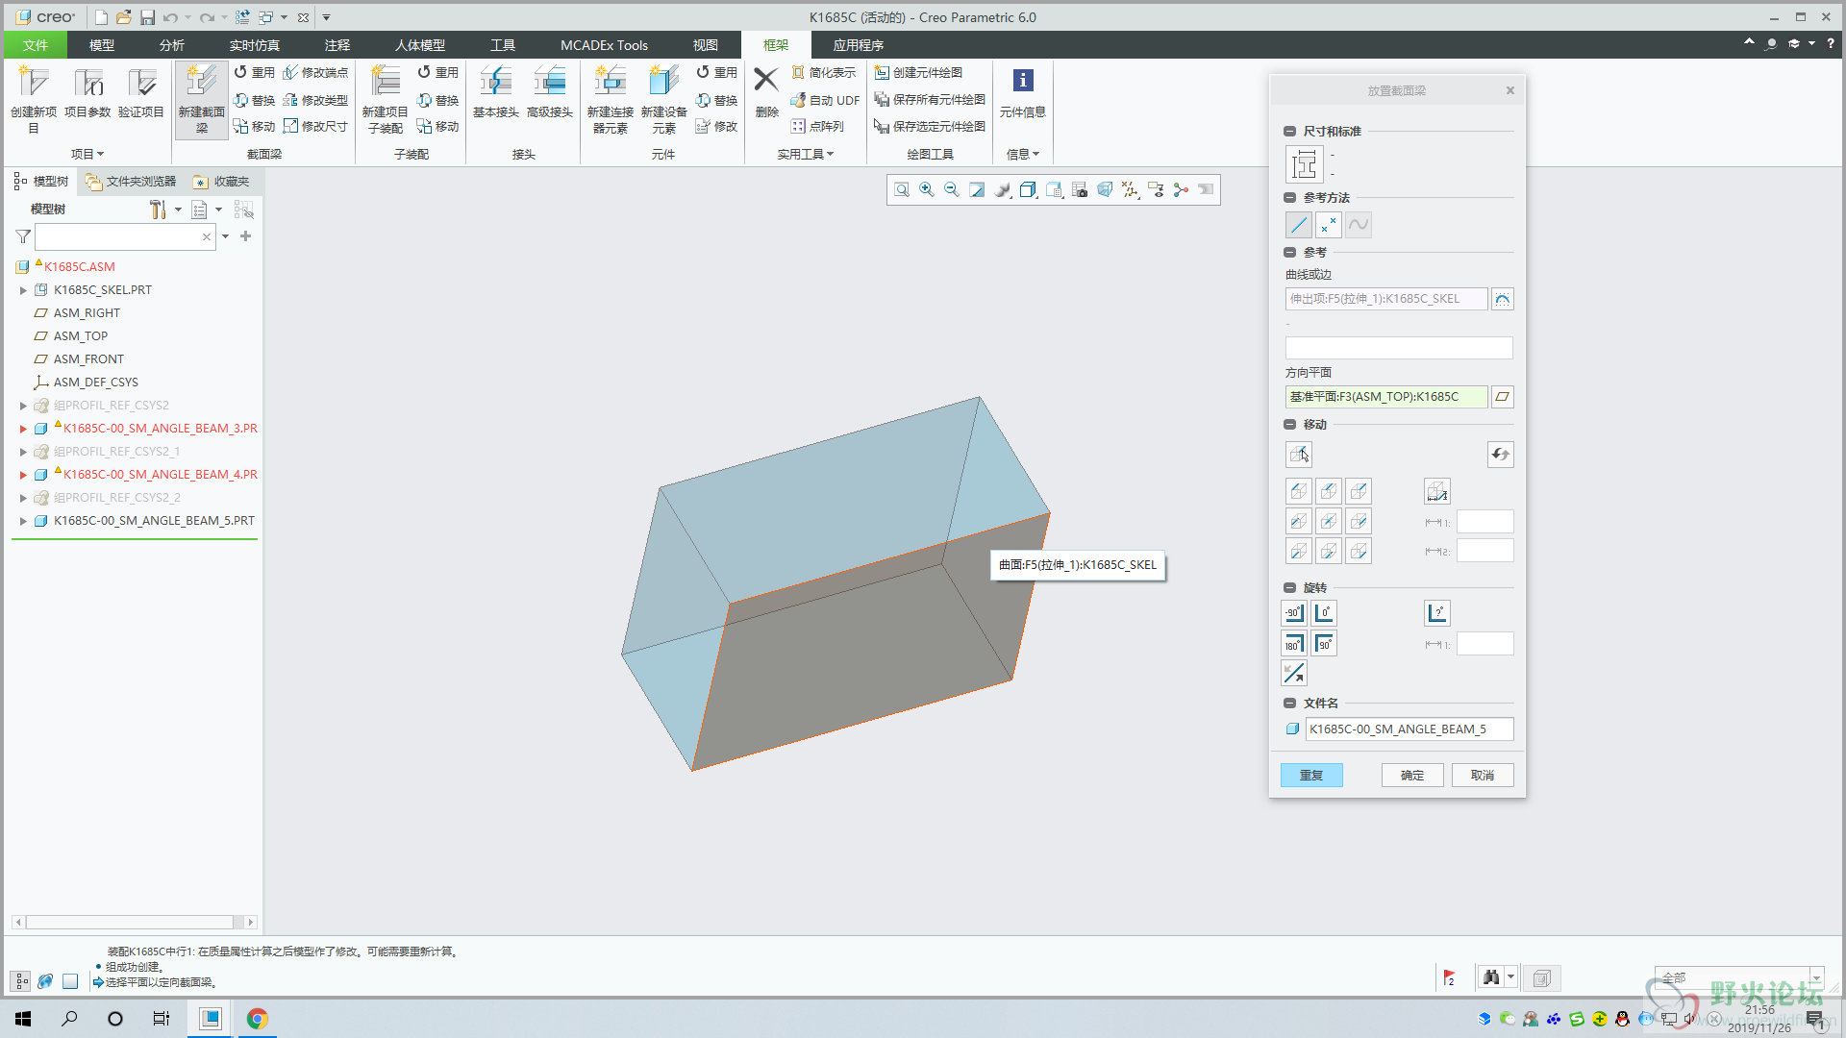The width and height of the screenshot is (1846, 1038).
Task: Click the 创建新项目 icon
Action: coord(34,100)
